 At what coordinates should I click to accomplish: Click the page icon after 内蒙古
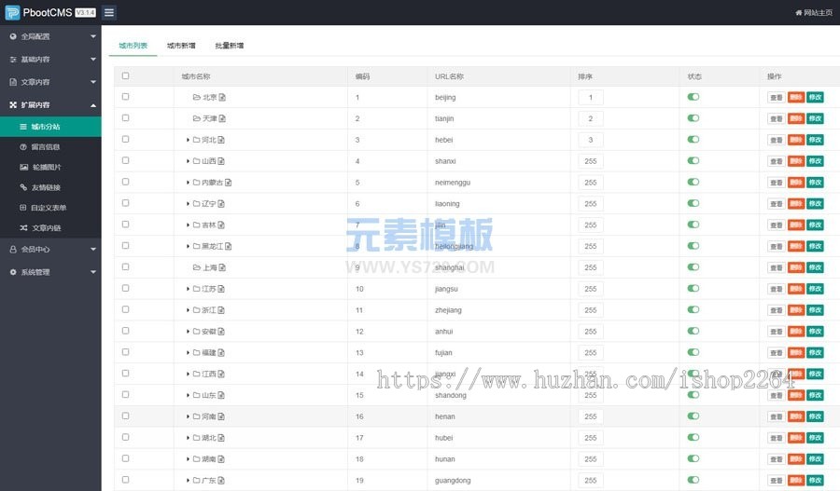point(229,183)
